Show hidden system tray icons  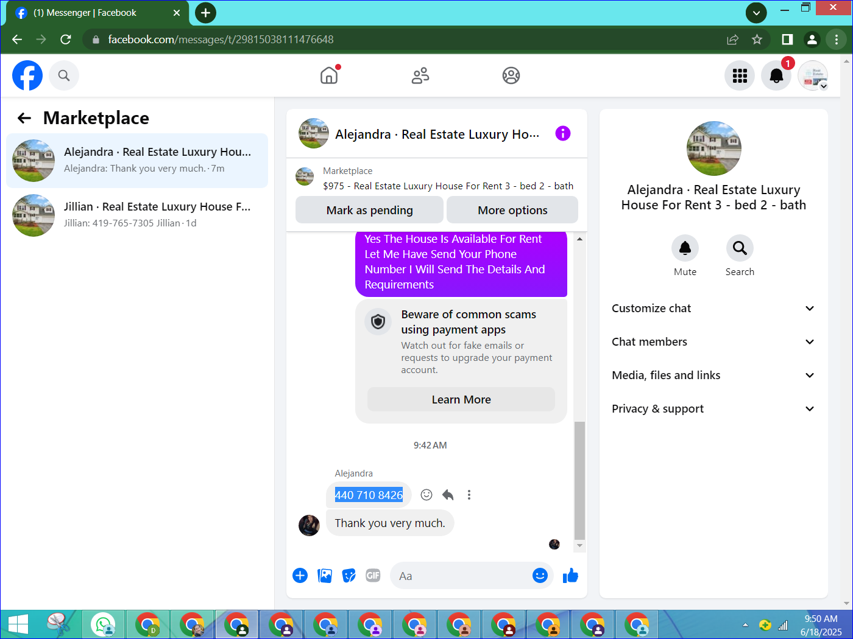click(745, 625)
